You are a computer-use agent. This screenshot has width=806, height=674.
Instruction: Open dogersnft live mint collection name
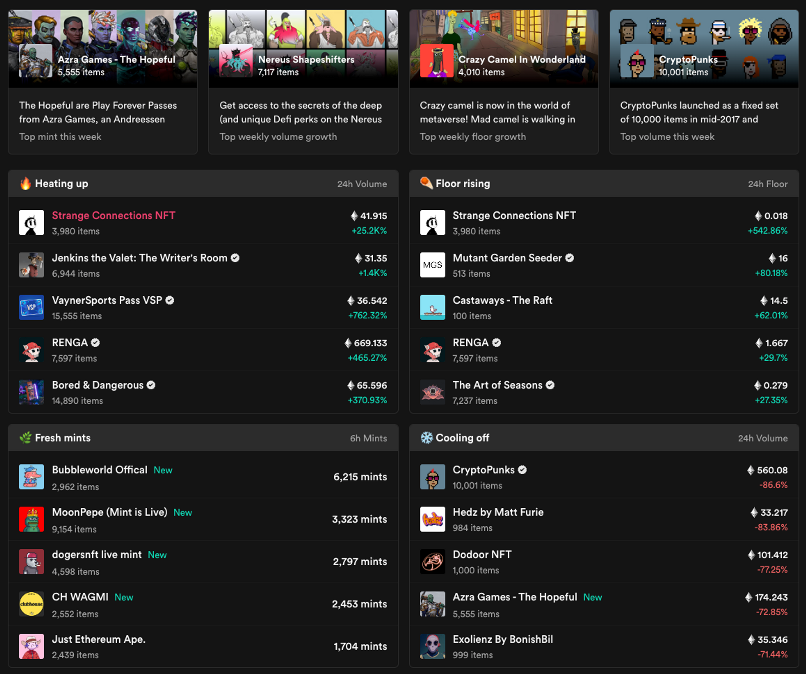(97, 555)
